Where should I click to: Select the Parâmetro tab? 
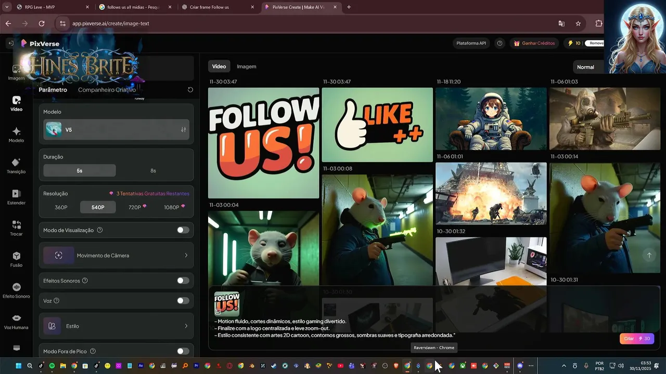click(53, 90)
